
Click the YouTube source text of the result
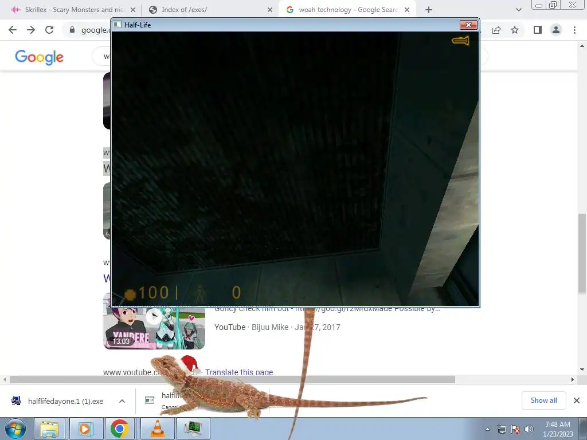(x=230, y=327)
